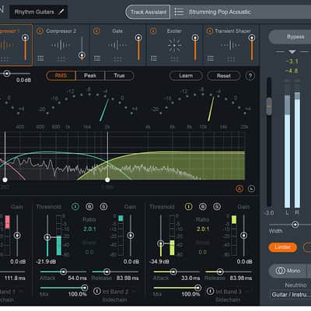Toggle Exciter module power
Screen dimensions: 311x311
[x=153, y=31]
